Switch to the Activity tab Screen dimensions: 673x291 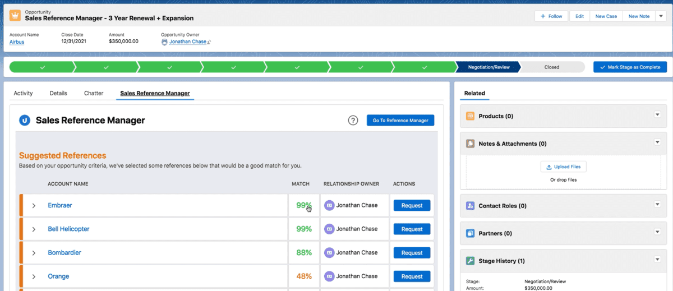pos(23,93)
